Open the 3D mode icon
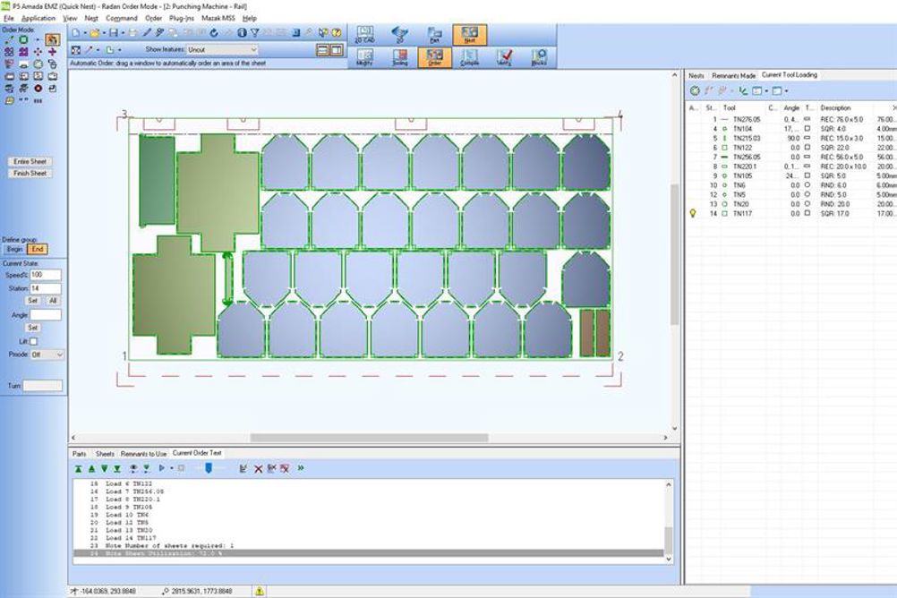Viewport: 897px width, 598px height. [400, 34]
